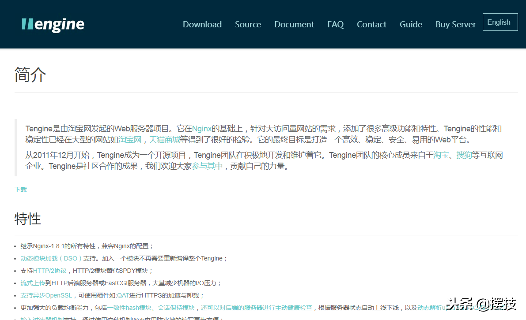The image size is (526, 320).
Task: Click the Tengine logo
Action: pos(53,25)
